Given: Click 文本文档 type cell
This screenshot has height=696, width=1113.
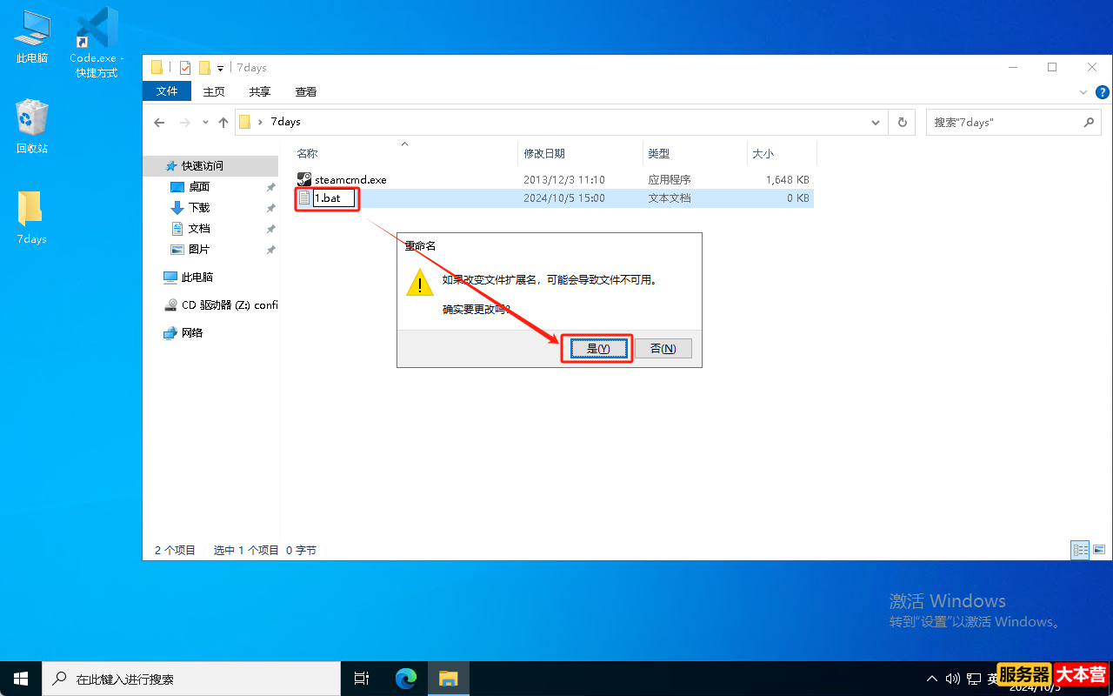Looking at the screenshot, I should point(670,198).
